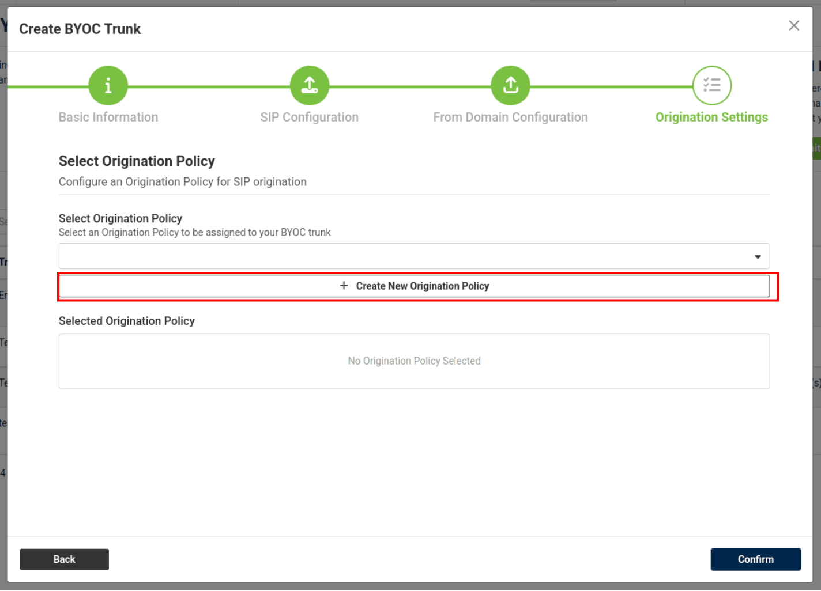Jump to the SIP Configuration step label
This screenshot has width=821, height=591.
(x=309, y=118)
